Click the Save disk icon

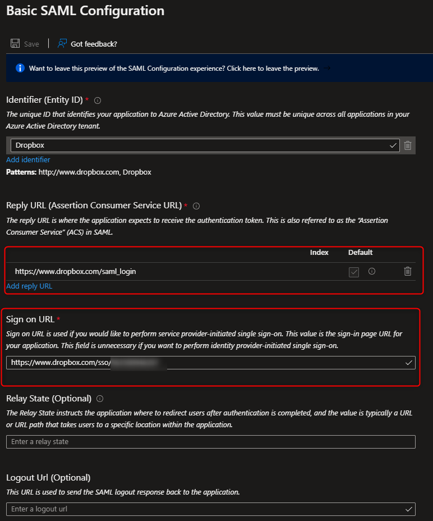point(15,44)
